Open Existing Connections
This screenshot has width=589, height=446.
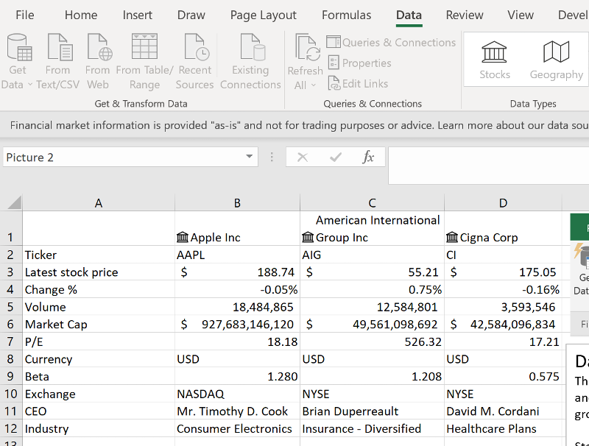point(250,59)
